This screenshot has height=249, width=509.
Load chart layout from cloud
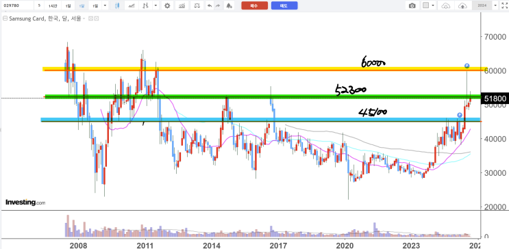click(447, 5)
